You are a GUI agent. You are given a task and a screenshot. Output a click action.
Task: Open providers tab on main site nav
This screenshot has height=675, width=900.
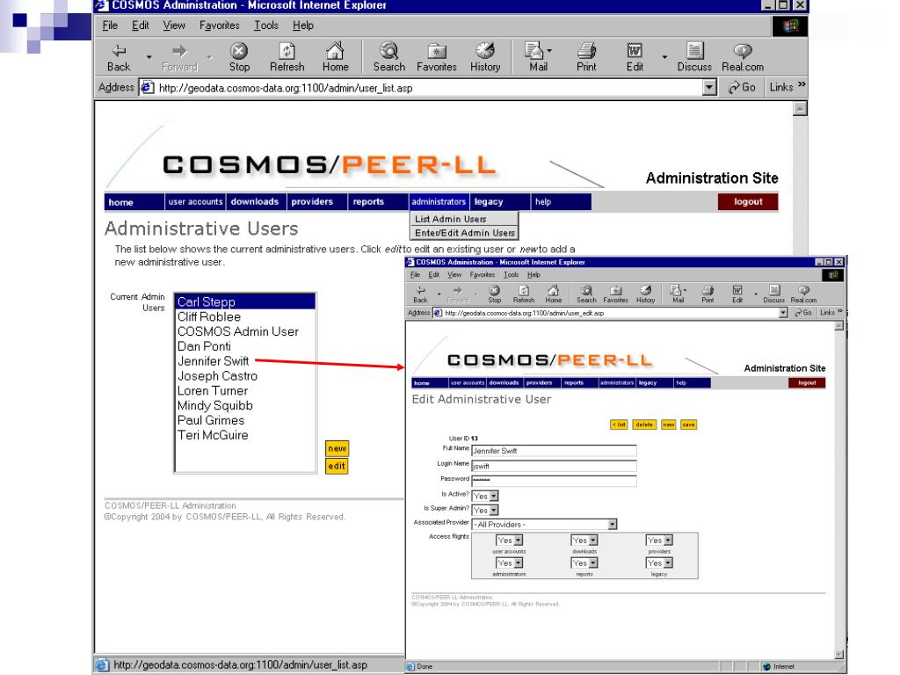coord(316,201)
